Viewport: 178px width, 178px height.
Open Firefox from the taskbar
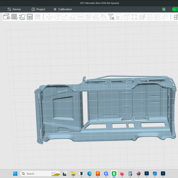click(122, 174)
